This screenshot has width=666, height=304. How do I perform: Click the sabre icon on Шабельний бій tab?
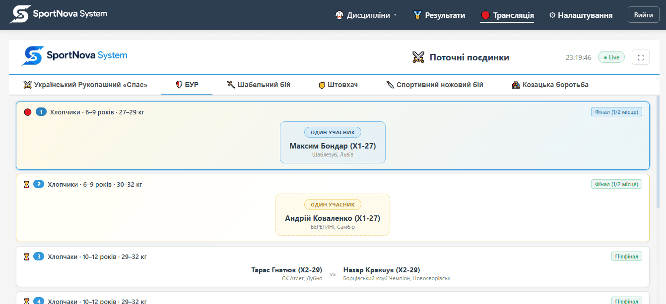(x=231, y=85)
